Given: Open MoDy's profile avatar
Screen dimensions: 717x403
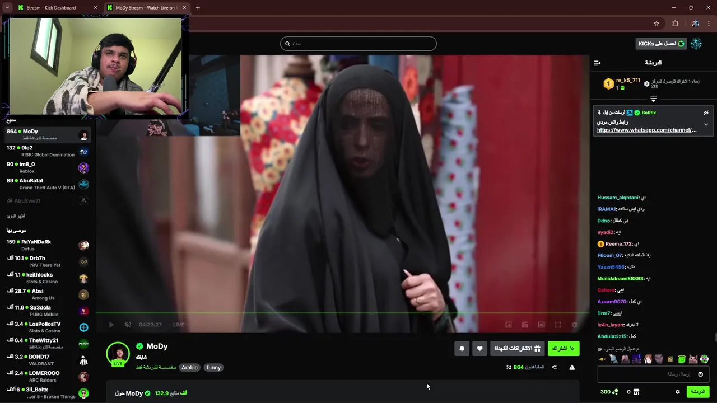Looking at the screenshot, I should [x=118, y=354].
